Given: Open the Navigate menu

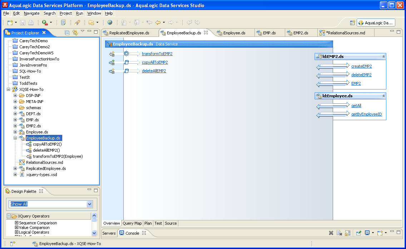Looking at the screenshot, I should pyautogui.click(x=31, y=13).
